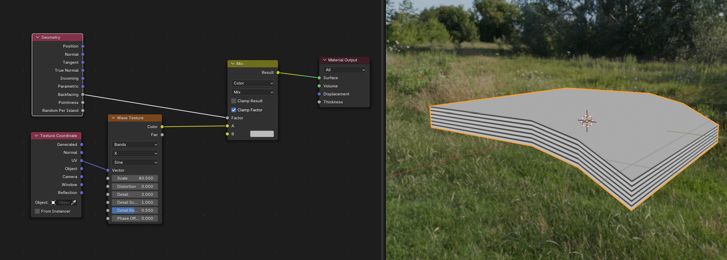Click the Backfacing output socket
This screenshot has width=727, height=260.
click(x=83, y=94)
